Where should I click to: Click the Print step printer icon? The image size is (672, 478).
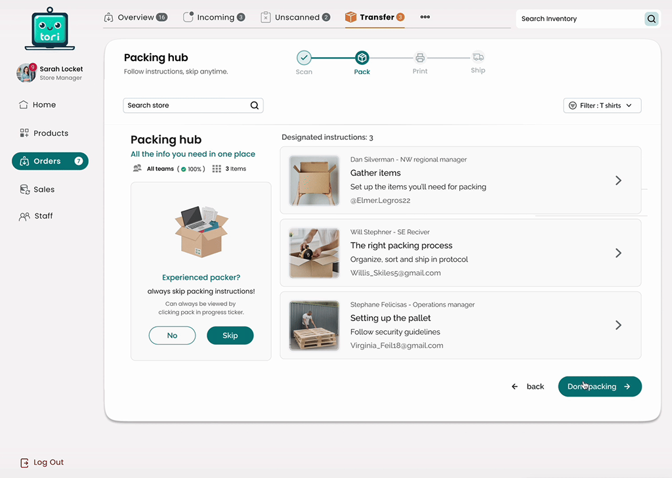pos(420,58)
